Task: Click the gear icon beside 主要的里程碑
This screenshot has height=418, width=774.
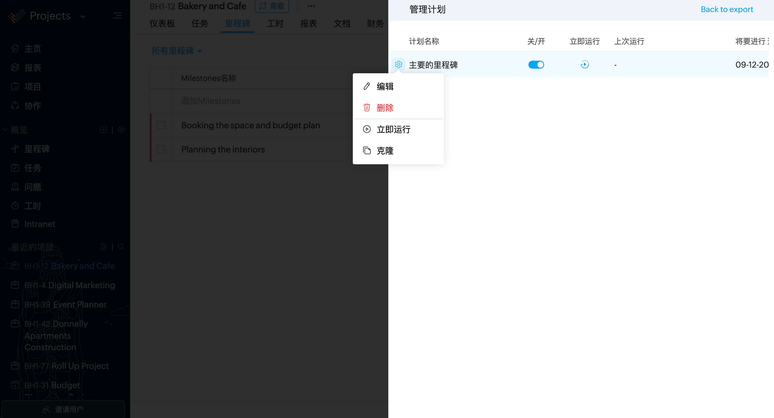Action: [398, 65]
